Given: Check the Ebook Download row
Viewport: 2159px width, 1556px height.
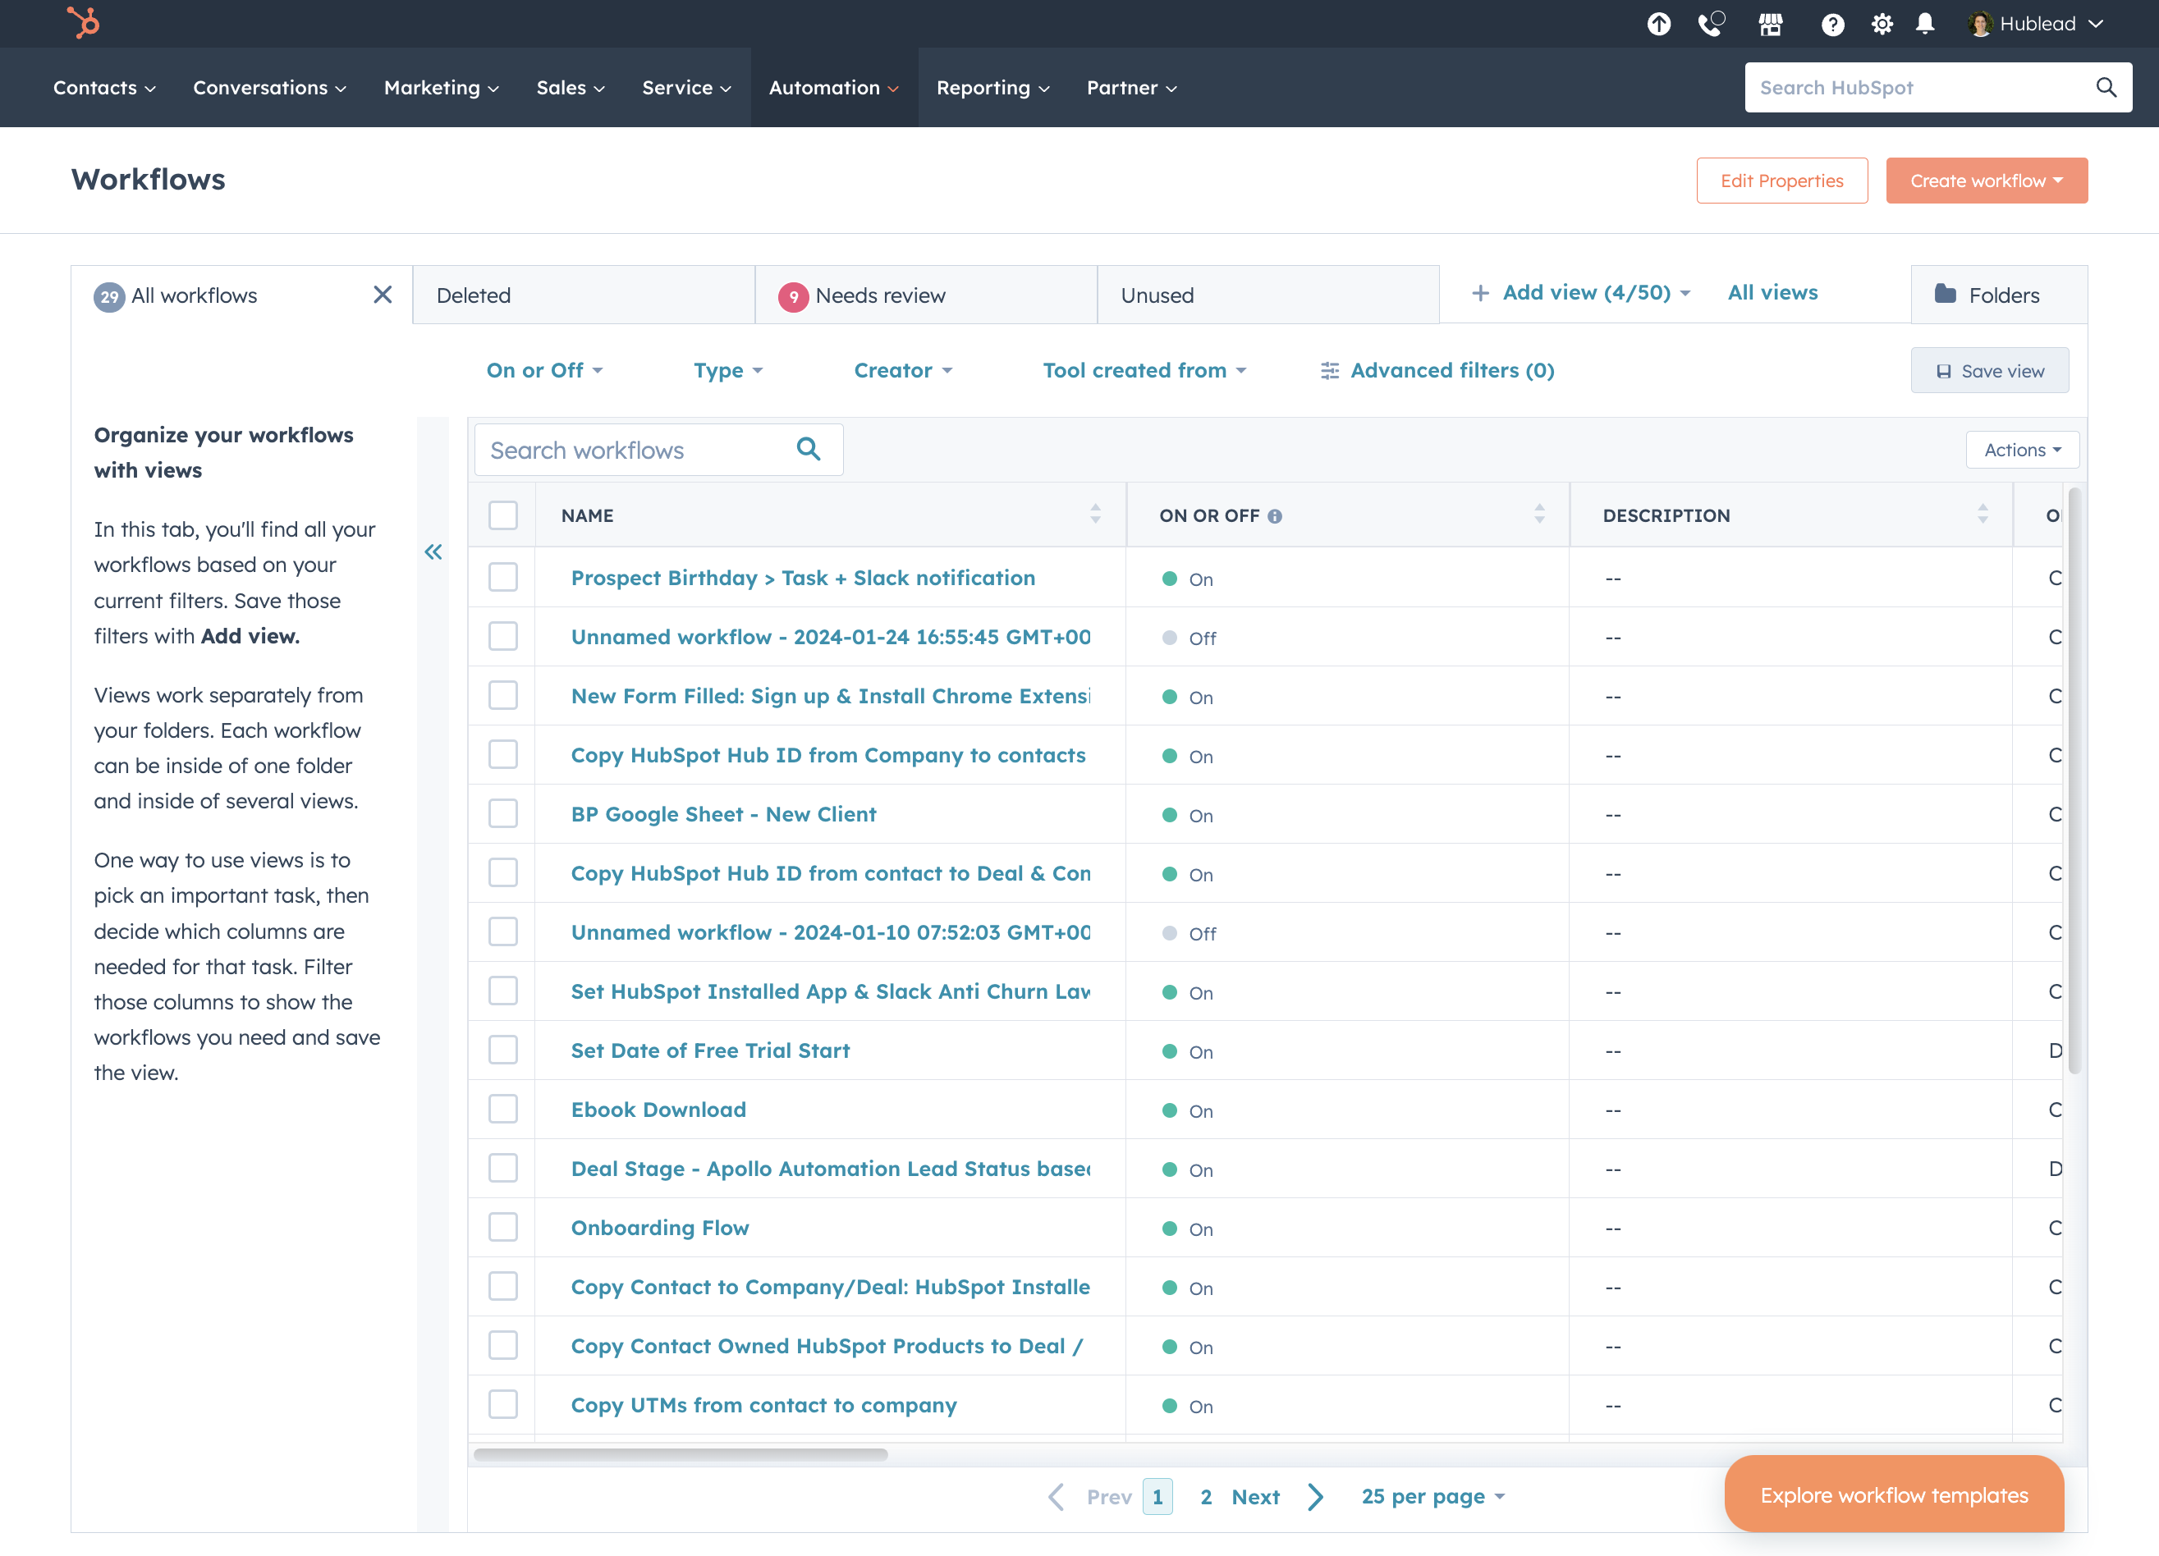Looking at the screenshot, I should 502,1109.
